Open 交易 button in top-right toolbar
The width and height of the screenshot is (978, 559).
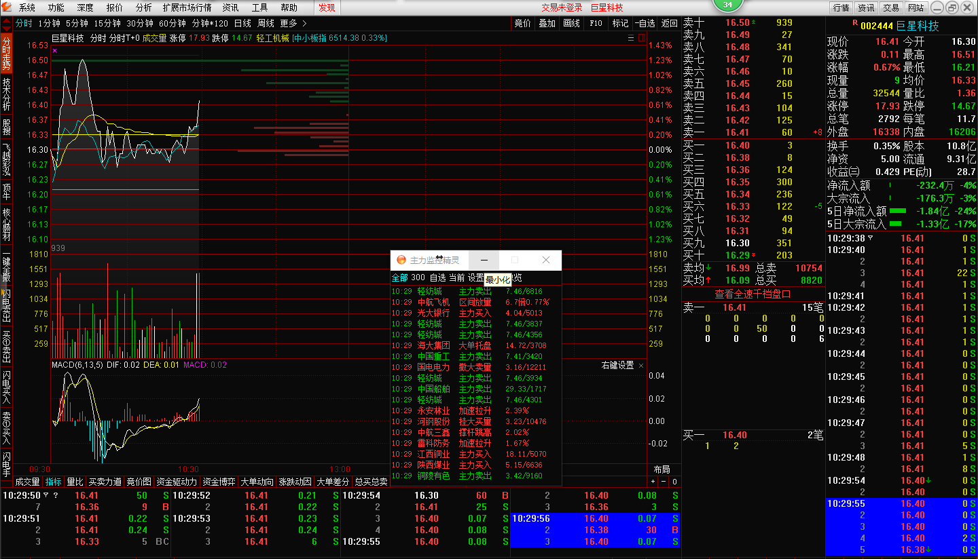pyautogui.click(x=891, y=7)
